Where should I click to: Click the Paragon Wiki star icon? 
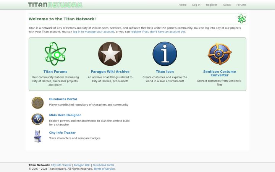click(x=110, y=54)
